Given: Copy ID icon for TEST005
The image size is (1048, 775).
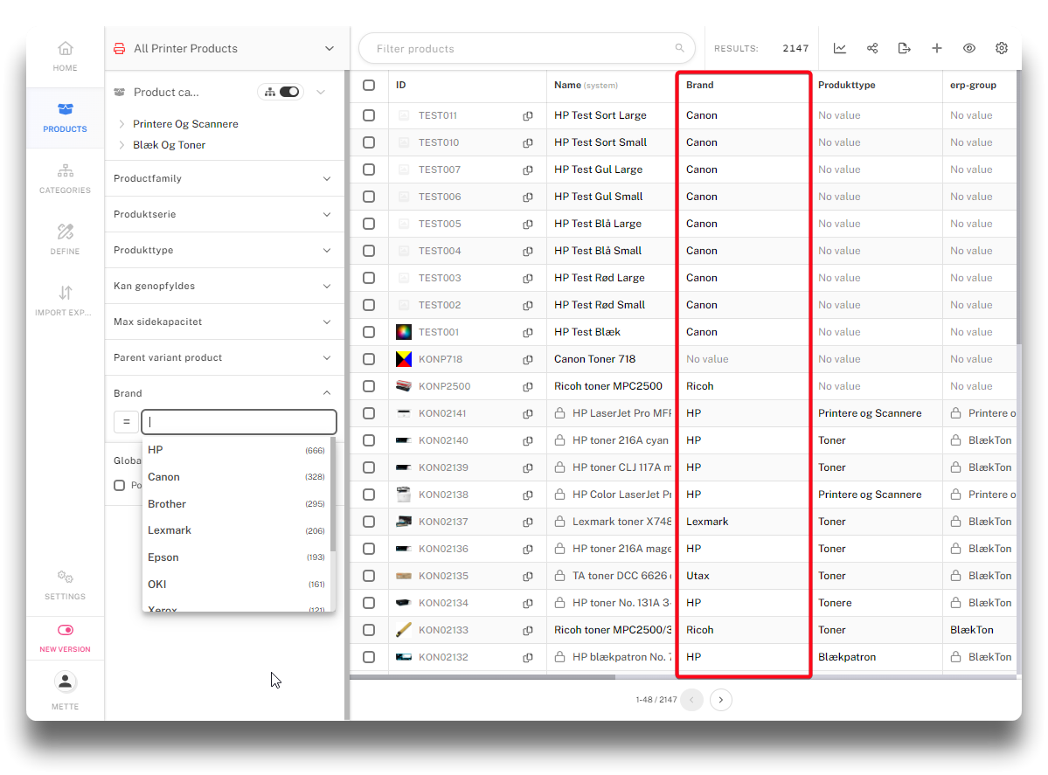Looking at the screenshot, I should click(x=527, y=224).
